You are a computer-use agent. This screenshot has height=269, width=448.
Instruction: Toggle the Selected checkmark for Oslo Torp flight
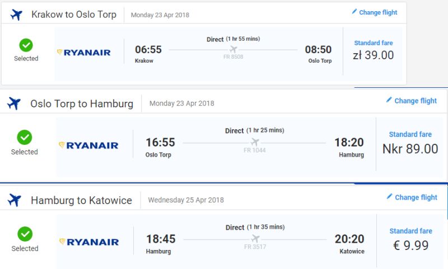click(25, 137)
